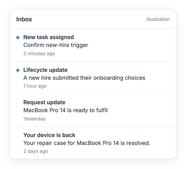
Task: Select 'Confirm new-hire trigger' message text
Action: [x=56, y=45]
